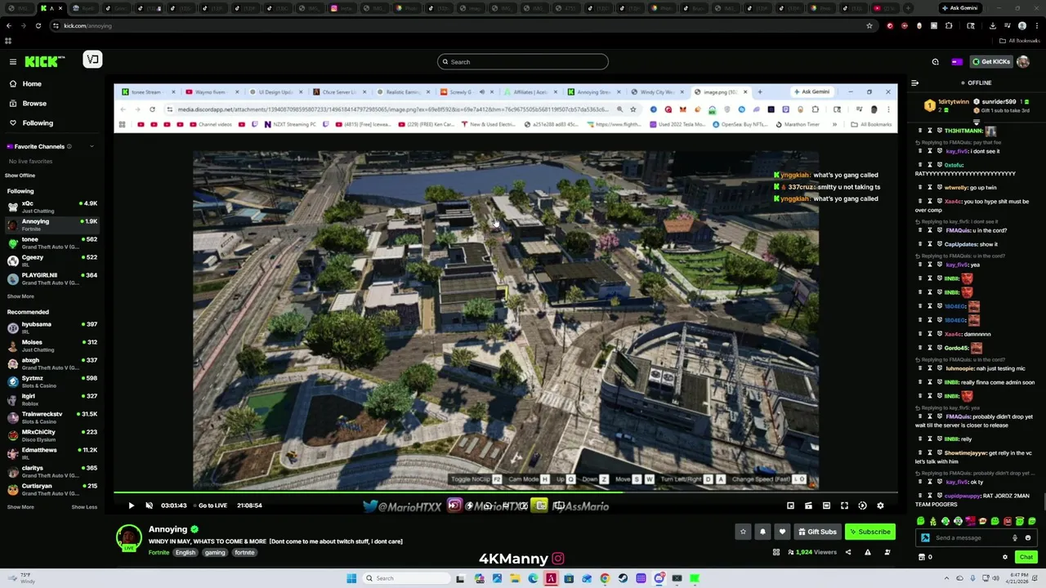Open the Kick sidebar hamburger menu
1046x588 pixels.
pos(13,62)
